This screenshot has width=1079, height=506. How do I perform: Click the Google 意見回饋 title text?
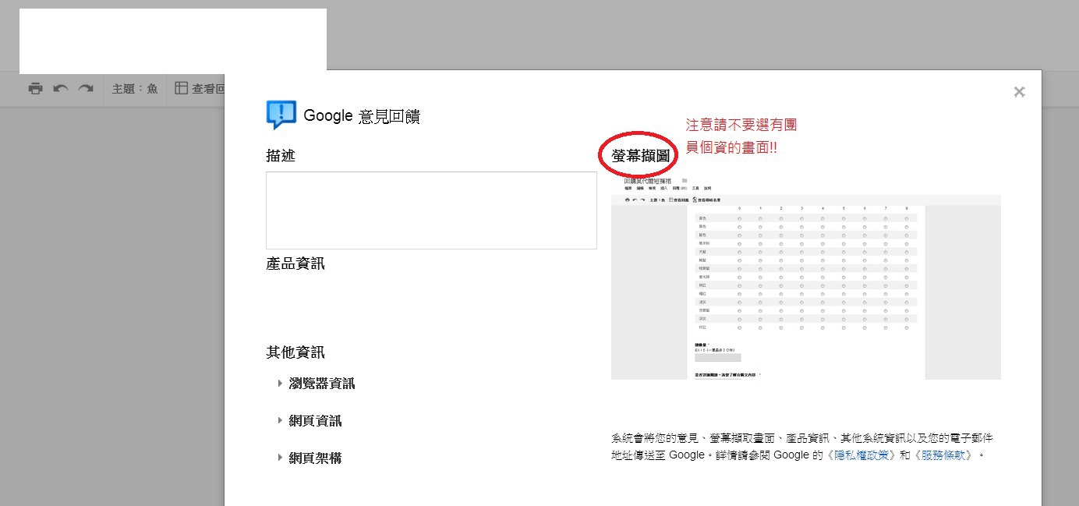point(362,116)
